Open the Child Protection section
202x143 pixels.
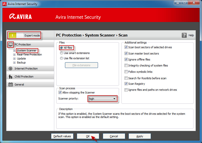click(x=30, y=76)
